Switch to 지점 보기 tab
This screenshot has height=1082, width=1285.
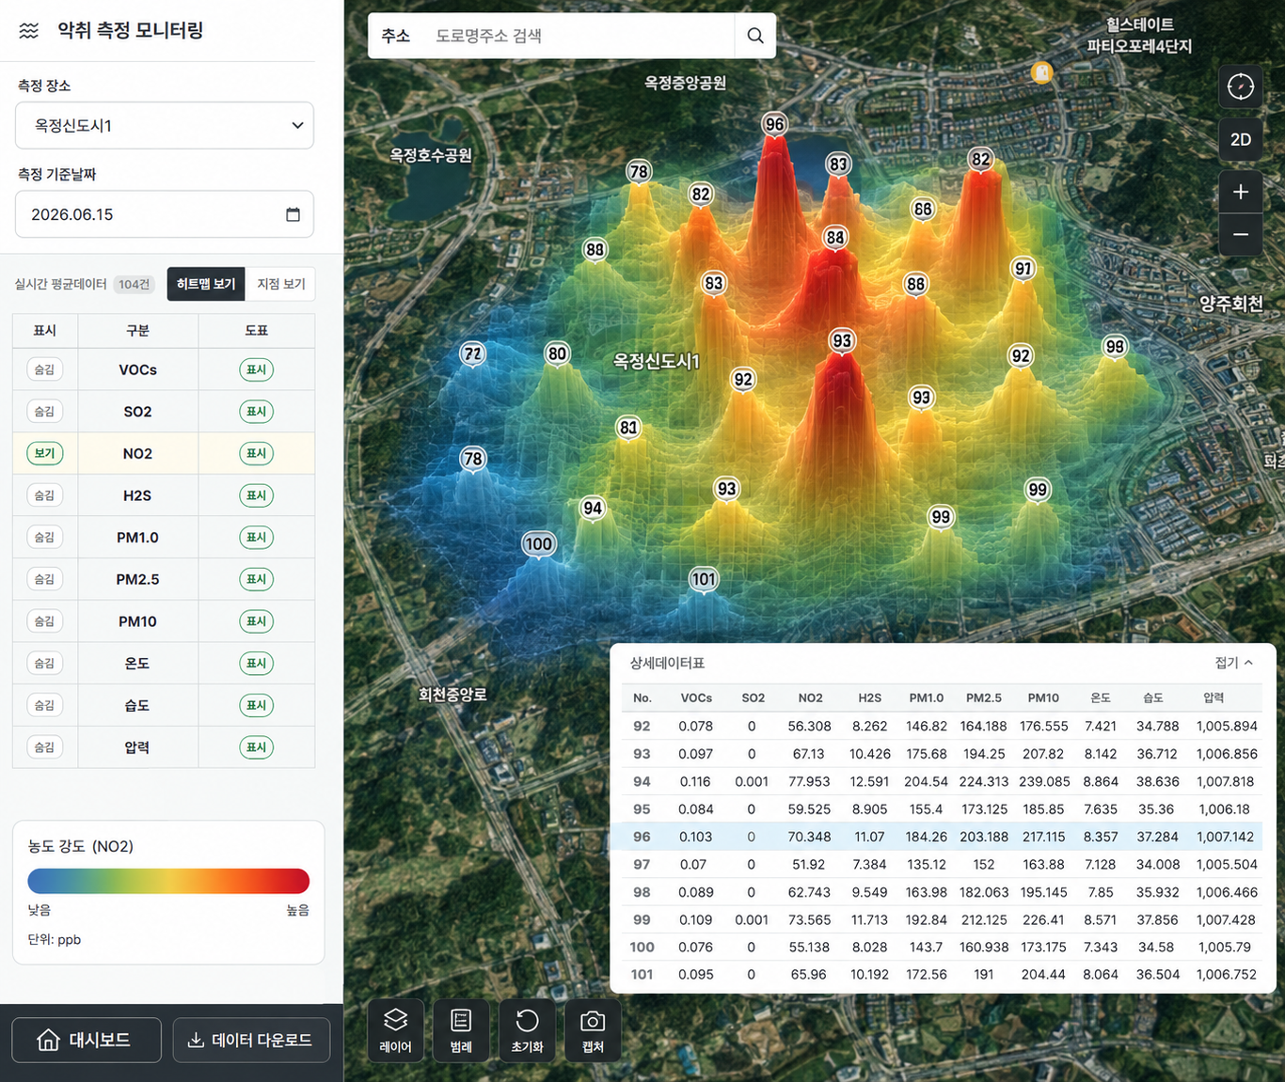click(x=280, y=284)
